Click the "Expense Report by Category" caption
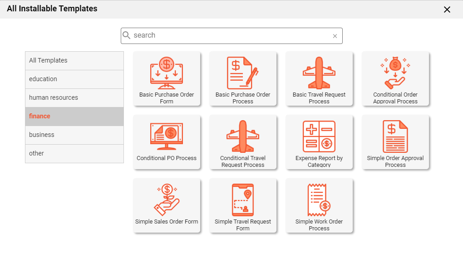The height and width of the screenshot is (258, 463). coord(319,161)
